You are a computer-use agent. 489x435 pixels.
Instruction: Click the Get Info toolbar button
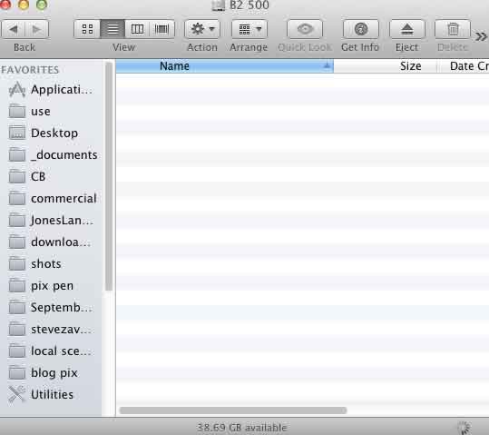point(361,29)
